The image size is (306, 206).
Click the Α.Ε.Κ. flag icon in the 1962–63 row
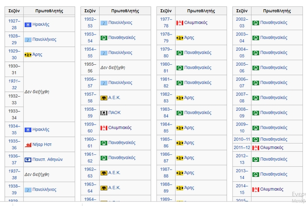tap(104, 173)
